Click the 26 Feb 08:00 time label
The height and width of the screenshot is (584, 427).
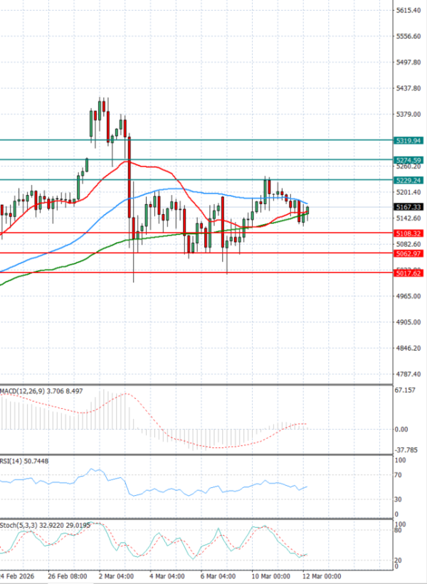(68, 575)
